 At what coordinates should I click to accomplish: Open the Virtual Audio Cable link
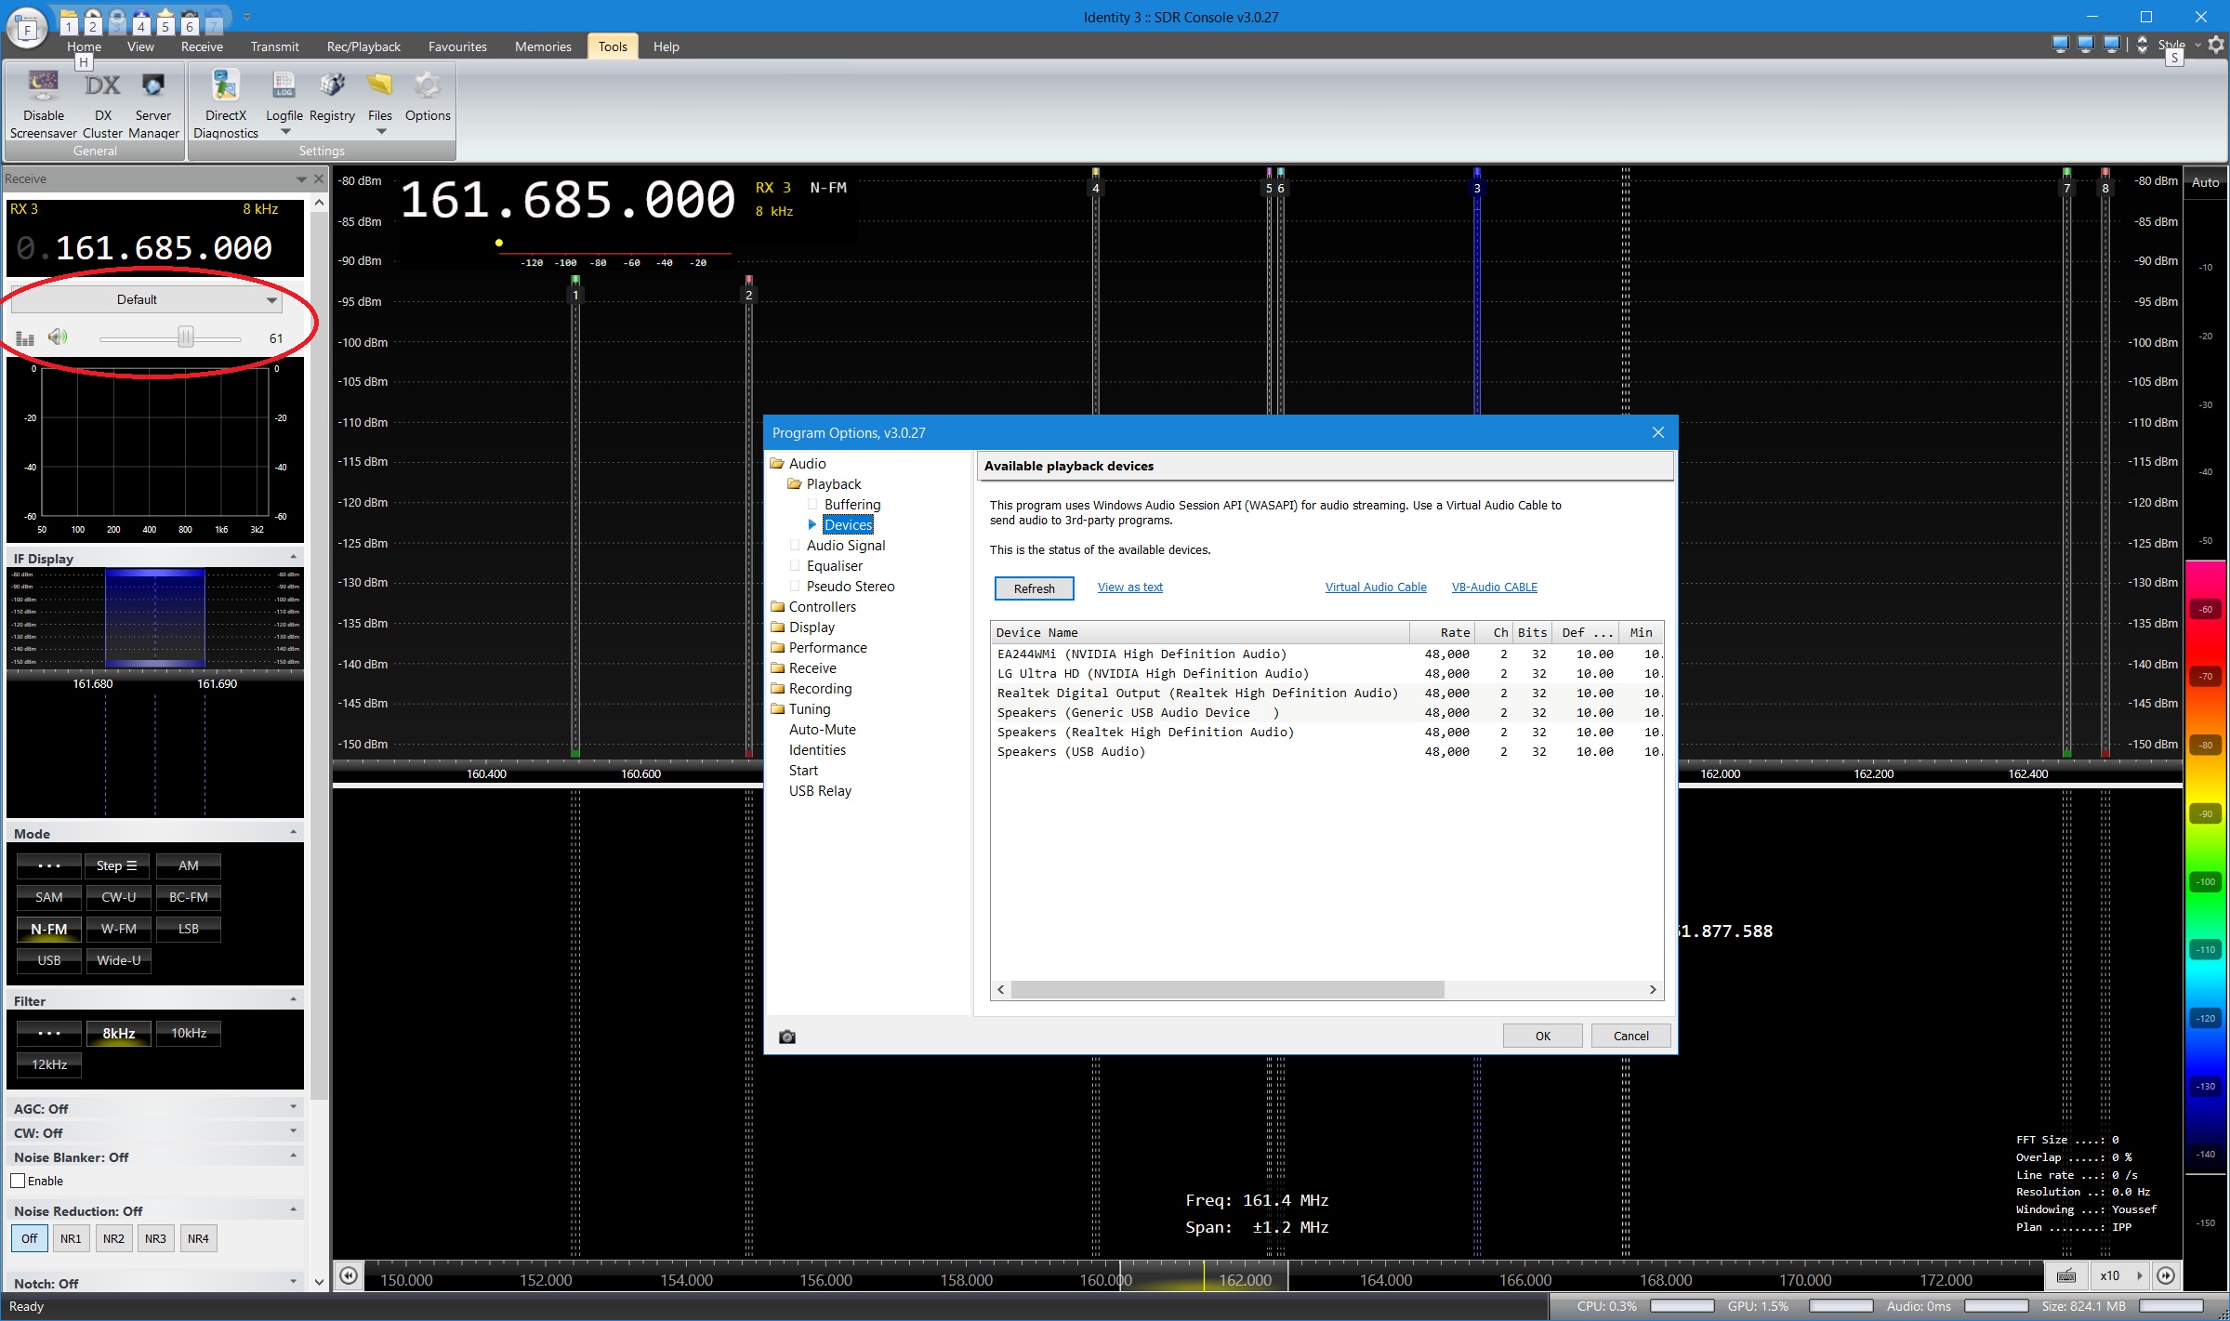coord(1375,588)
